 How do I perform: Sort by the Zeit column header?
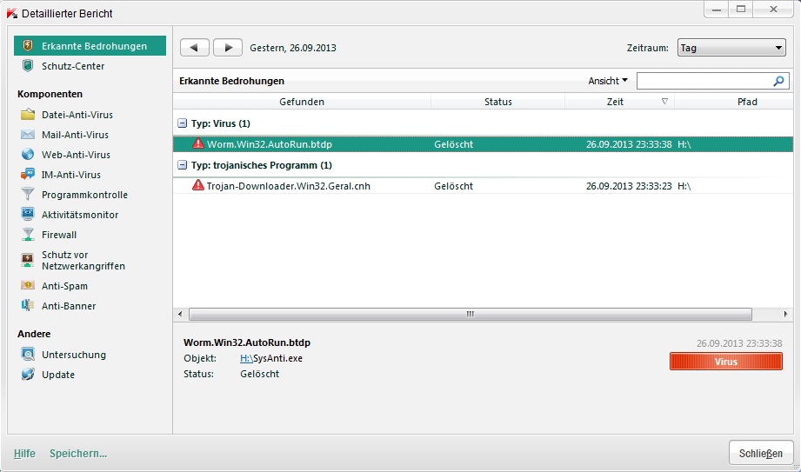(619, 102)
